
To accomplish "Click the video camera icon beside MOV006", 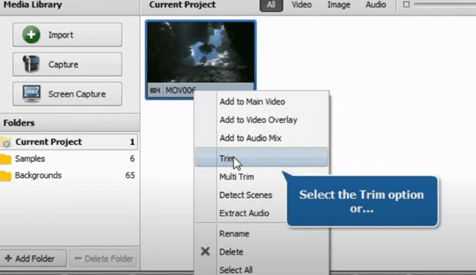I will click(155, 91).
